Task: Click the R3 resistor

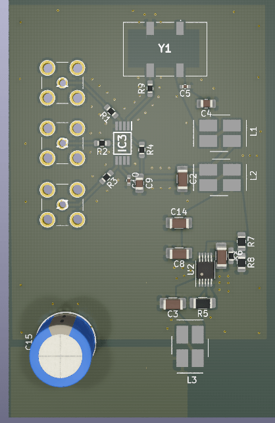Action: 107,177
